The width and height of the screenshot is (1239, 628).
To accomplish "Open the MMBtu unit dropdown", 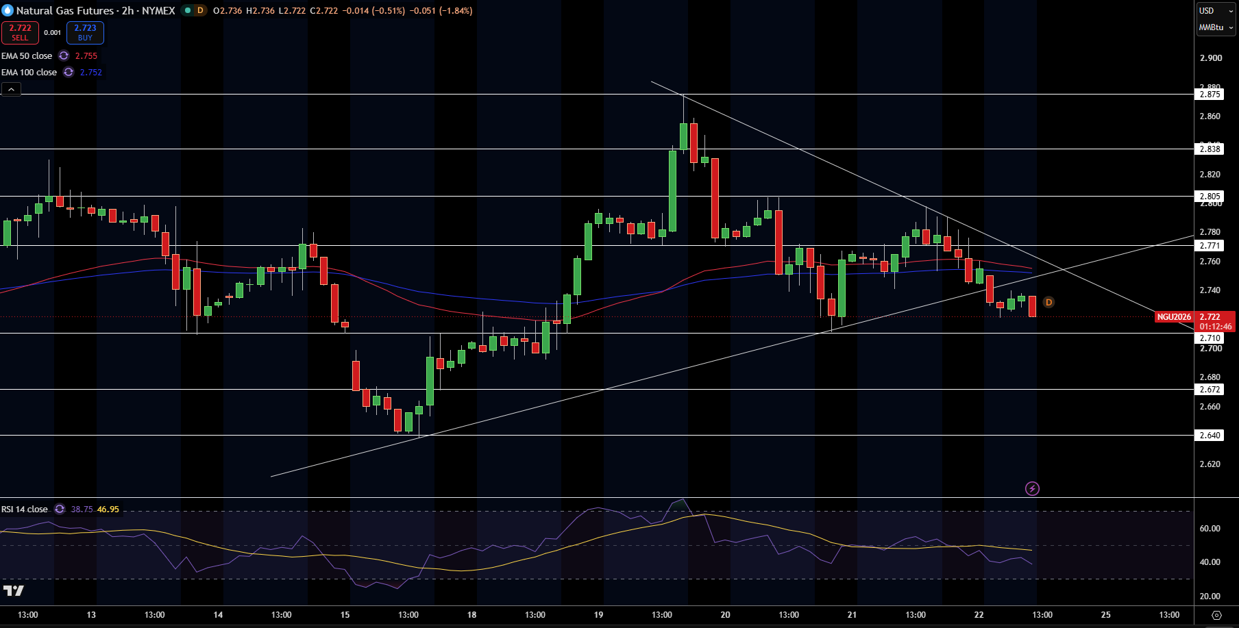I will (1216, 27).
